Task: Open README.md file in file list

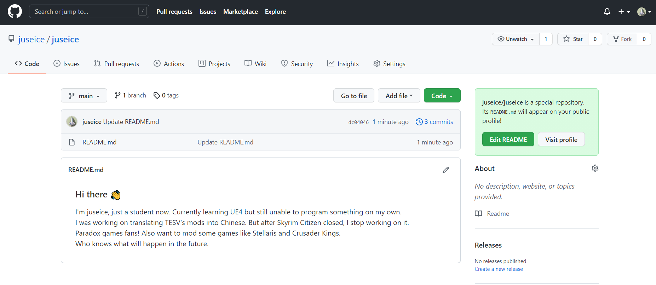Action: 99,142
